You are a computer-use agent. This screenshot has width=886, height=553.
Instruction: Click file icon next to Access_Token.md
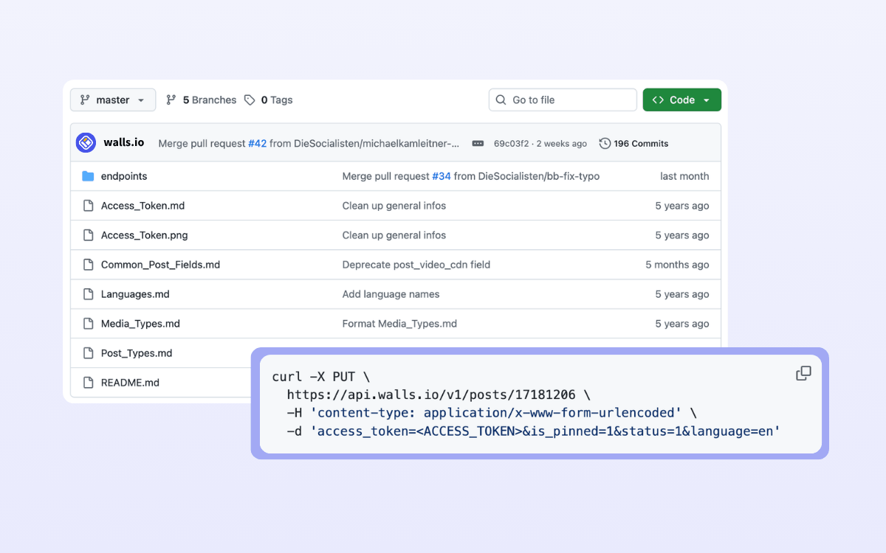pyautogui.click(x=88, y=206)
